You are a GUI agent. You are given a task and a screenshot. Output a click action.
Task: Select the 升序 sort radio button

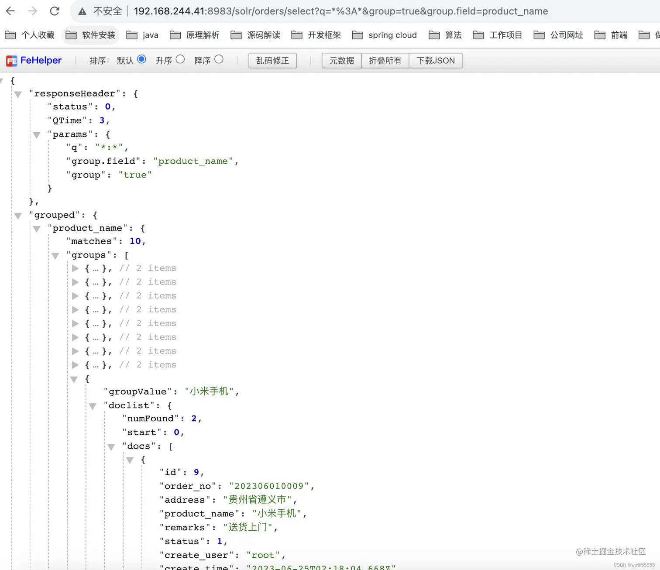click(180, 59)
